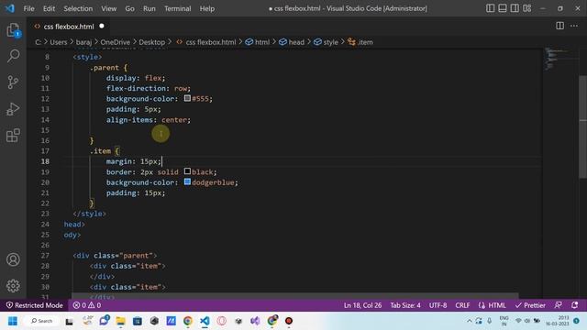Viewport: 587px width, 330px height.
Task: Open the View menu
Action: 108,8
